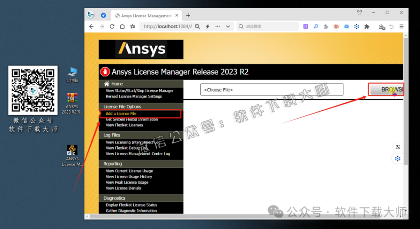
Task: Click the Ansys logo banner
Action: click(x=141, y=49)
